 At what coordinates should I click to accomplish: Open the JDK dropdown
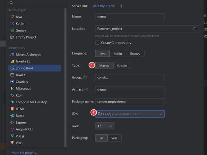(130, 114)
